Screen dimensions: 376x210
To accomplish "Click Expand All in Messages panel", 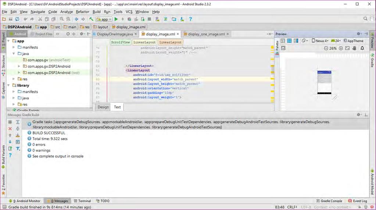I will tap(18, 122).
